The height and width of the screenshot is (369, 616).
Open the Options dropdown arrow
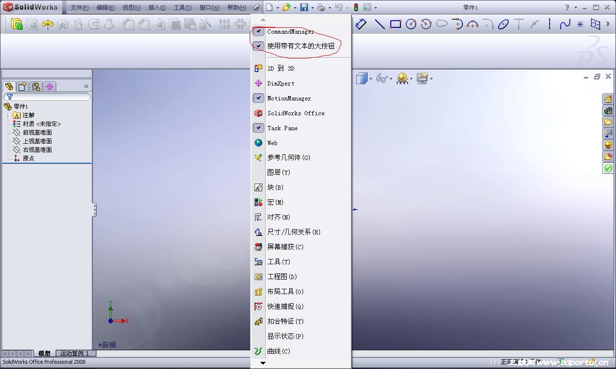(x=375, y=8)
